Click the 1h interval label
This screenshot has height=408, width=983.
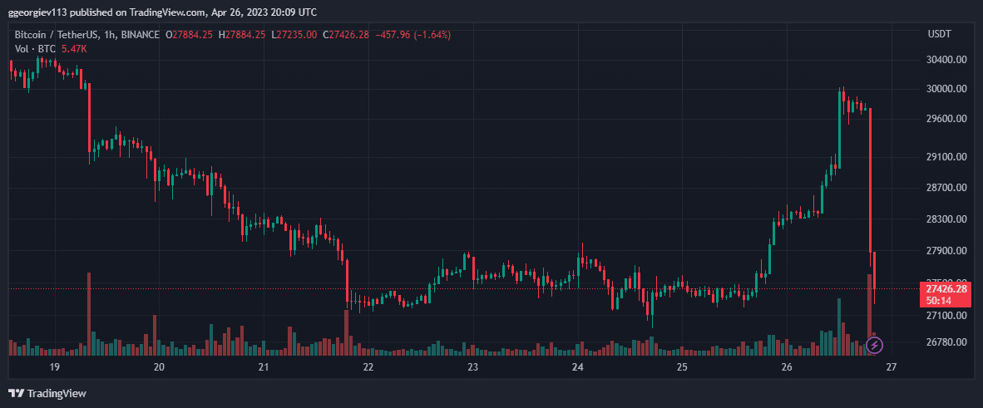click(111, 35)
